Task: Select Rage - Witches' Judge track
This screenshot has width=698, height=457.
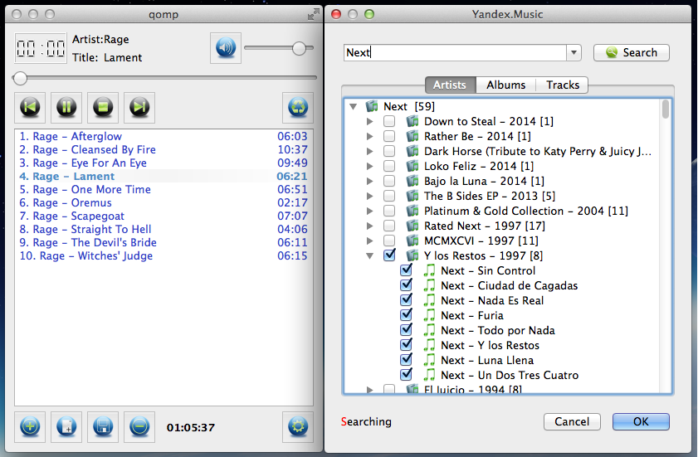Action: point(164,255)
